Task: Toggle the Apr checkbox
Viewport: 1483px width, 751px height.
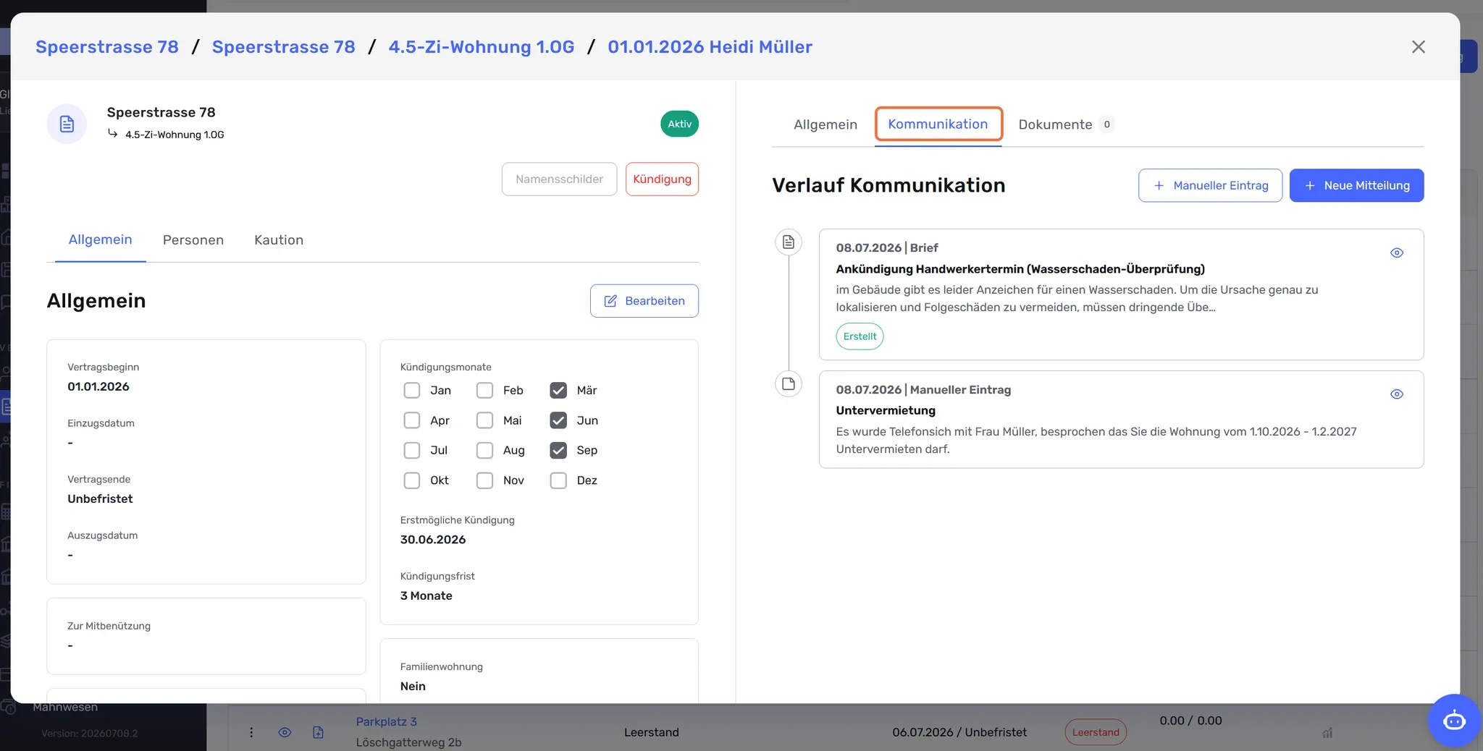Action: click(x=411, y=420)
